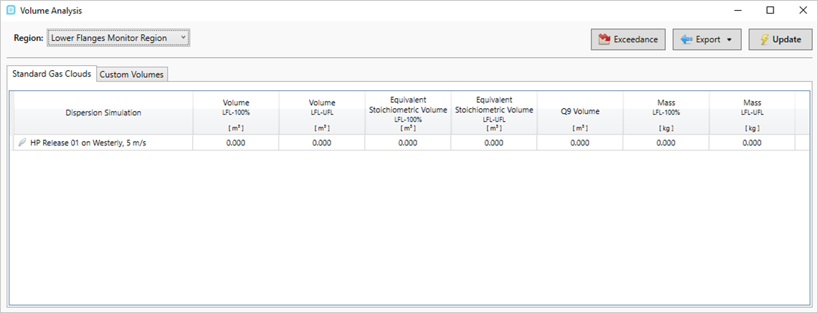Expand the Export dropdown arrow
818x313 pixels.
point(729,39)
